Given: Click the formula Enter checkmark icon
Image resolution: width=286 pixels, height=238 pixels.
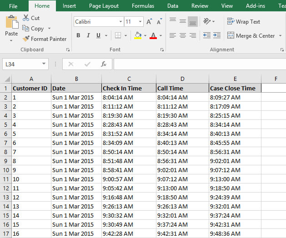Looking at the screenshot, I should (87, 64).
